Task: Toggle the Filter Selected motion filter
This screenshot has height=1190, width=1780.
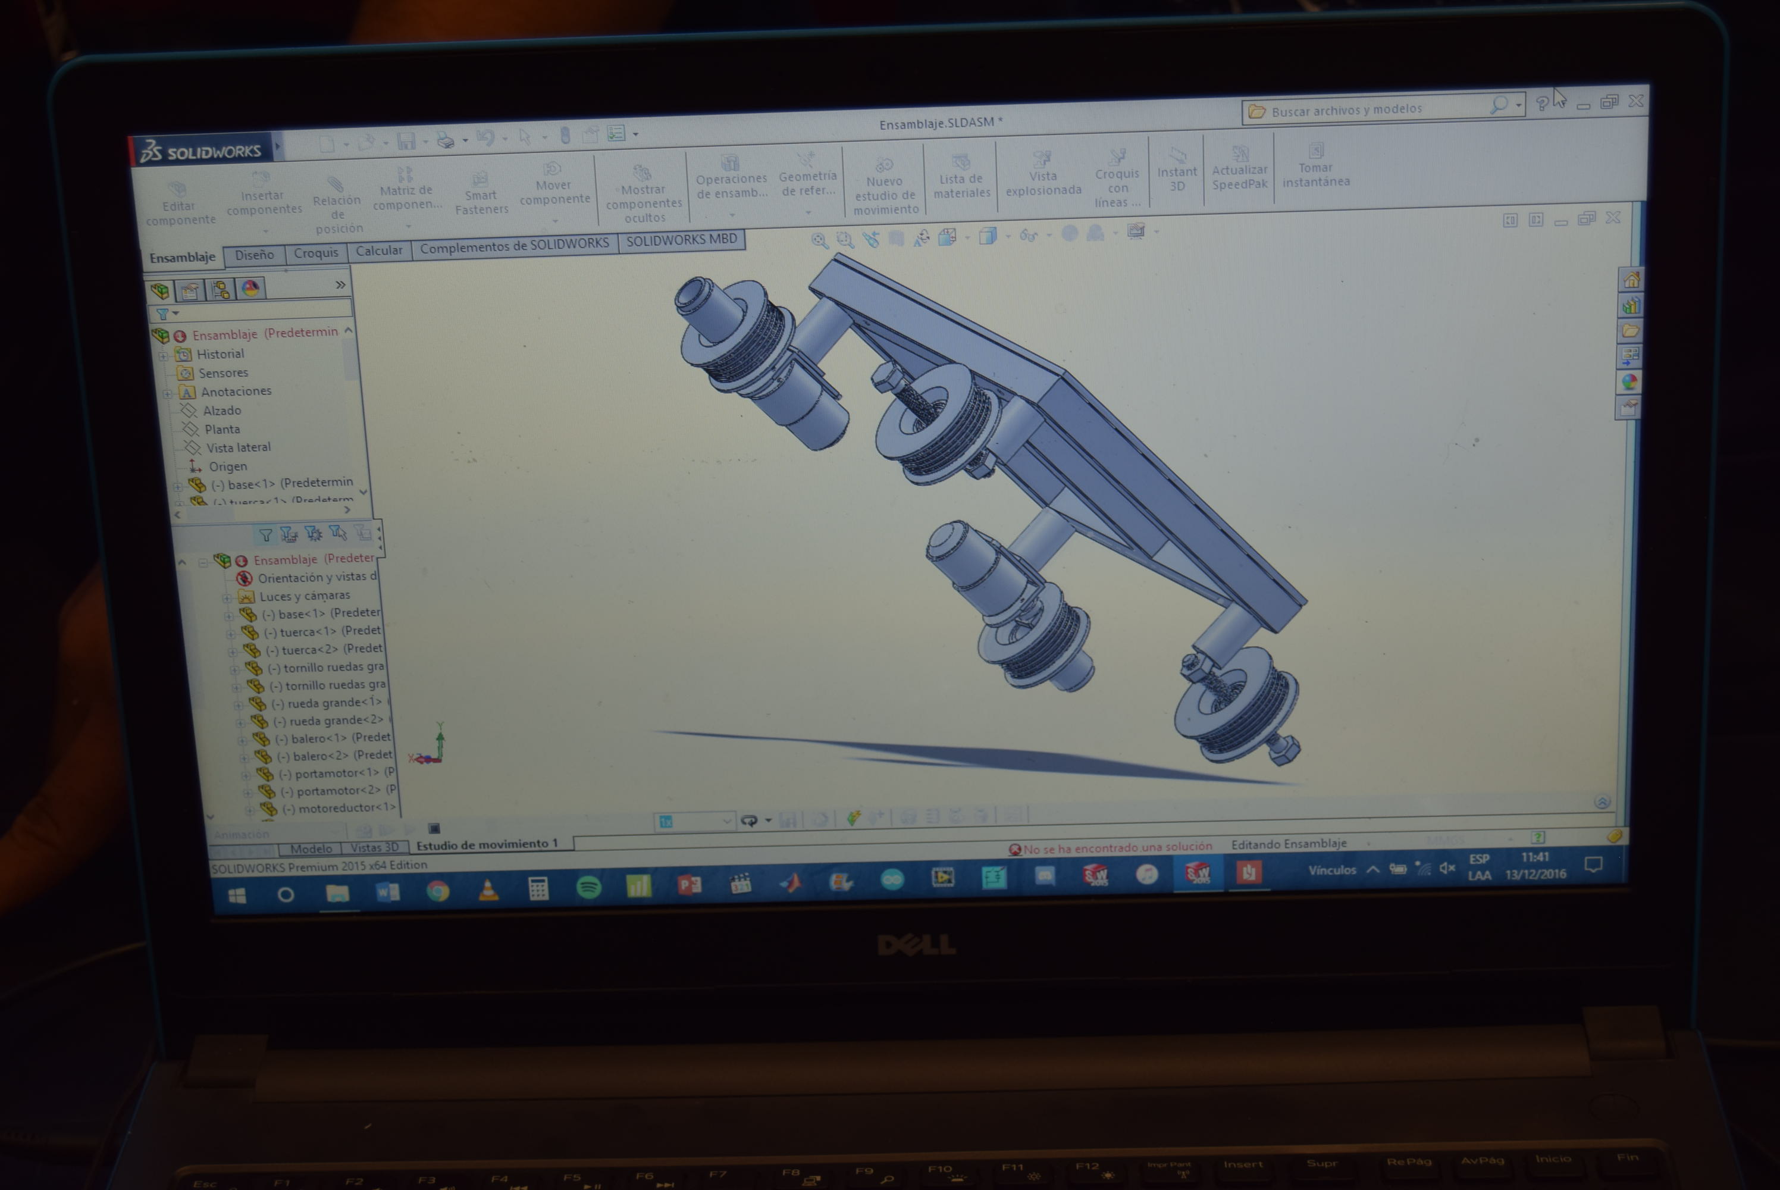Action: (x=338, y=534)
